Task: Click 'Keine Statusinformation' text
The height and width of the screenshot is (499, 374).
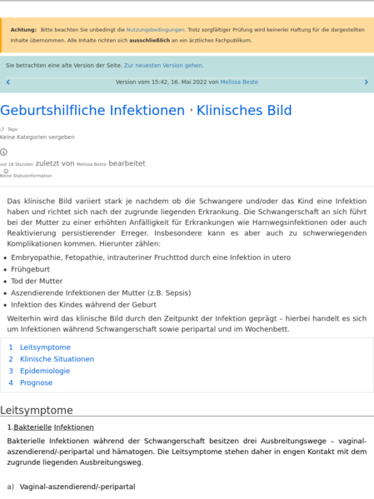Action: (x=26, y=176)
